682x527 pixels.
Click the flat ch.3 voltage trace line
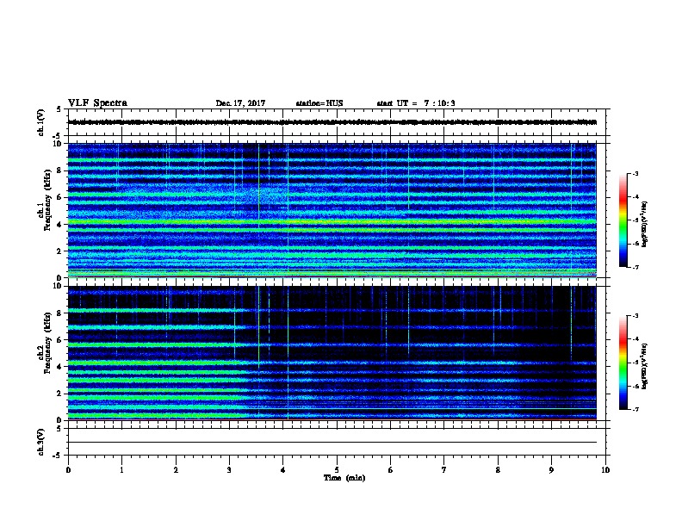[x=332, y=443]
